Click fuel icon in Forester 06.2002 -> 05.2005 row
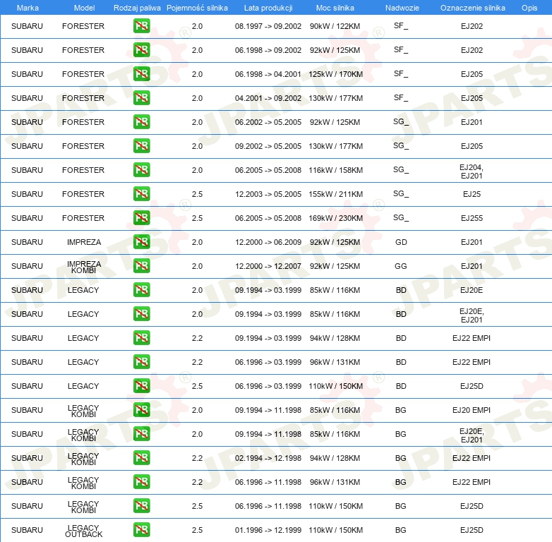 [x=141, y=122]
